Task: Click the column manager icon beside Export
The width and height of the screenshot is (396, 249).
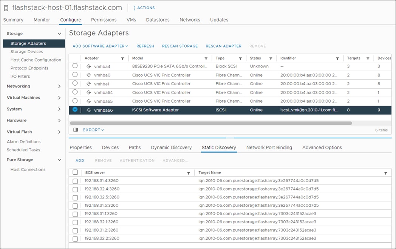Action: pos(75,130)
